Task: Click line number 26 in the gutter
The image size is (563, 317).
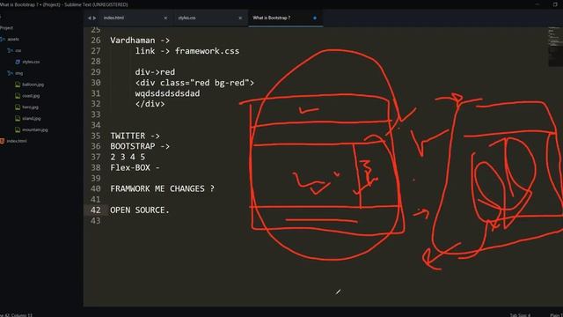Action: coord(96,41)
